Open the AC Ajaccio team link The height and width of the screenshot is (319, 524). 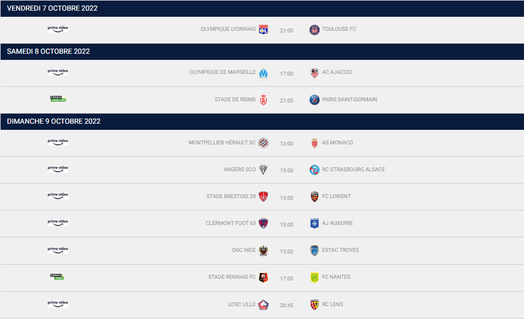pos(337,72)
